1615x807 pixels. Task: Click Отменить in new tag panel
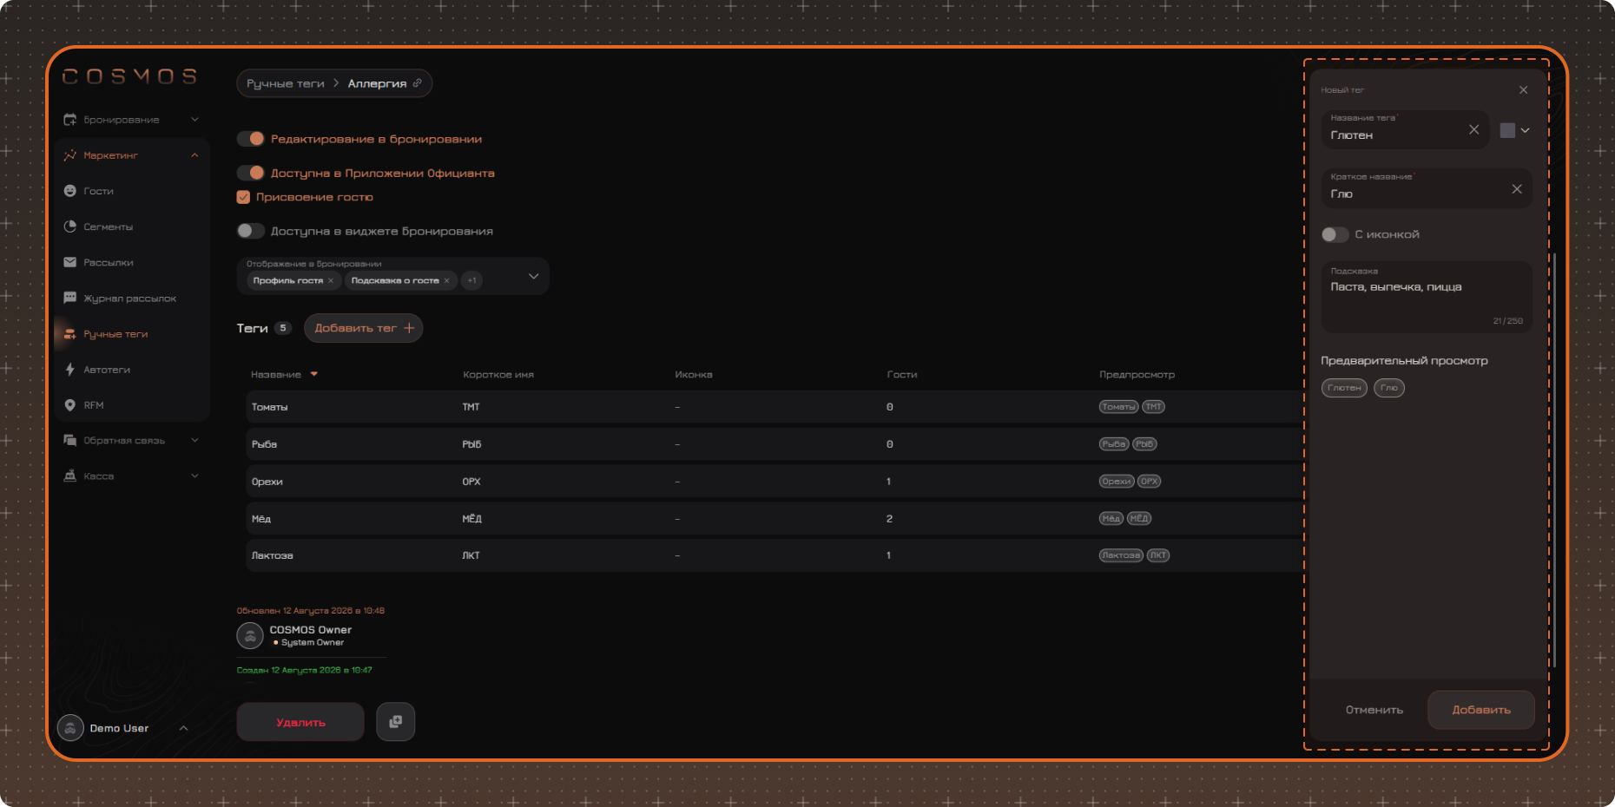1374,710
